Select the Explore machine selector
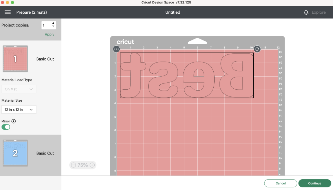This screenshot has height=190, width=333. (319, 12)
